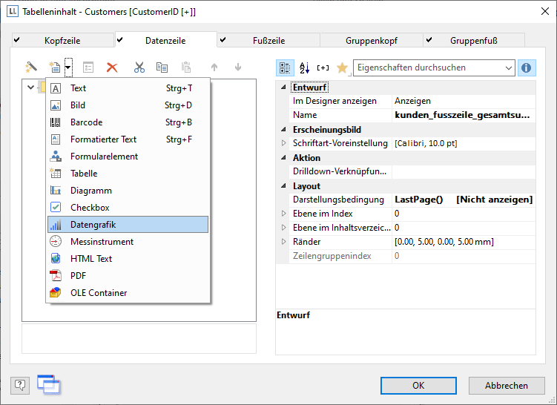Image resolution: width=557 pixels, height=405 pixels.
Task: Expand the Schriftart-Voreinstellung property
Action: [x=283, y=143]
